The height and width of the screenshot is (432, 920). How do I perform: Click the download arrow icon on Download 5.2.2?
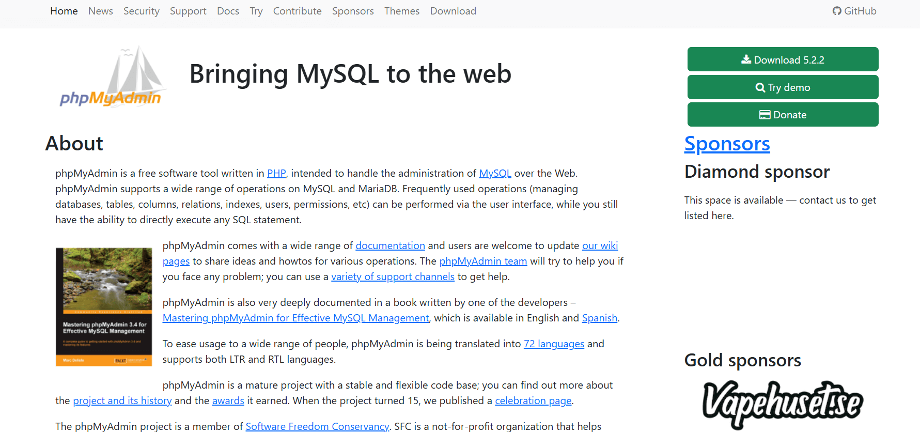[x=746, y=59]
